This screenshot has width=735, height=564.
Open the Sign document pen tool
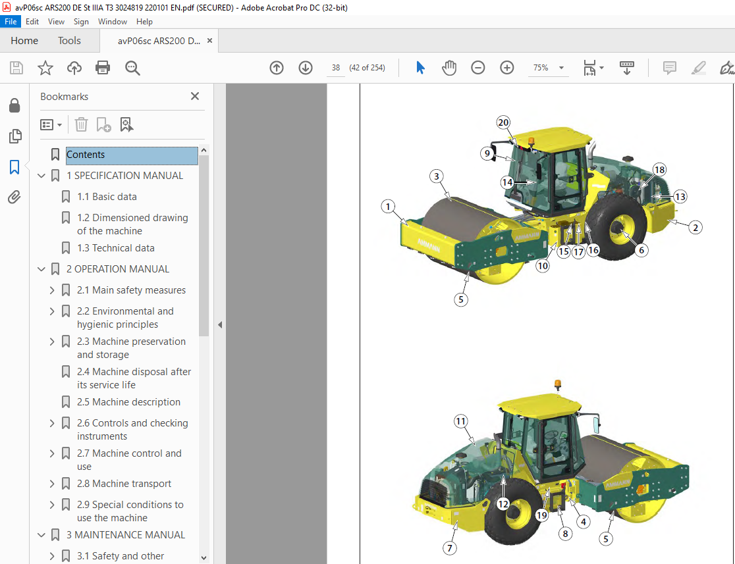click(x=727, y=68)
